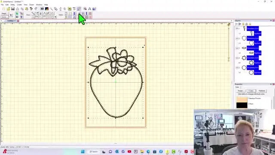
Task: Click the first icon in Objects panel toolbar
Action: (236, 24)
